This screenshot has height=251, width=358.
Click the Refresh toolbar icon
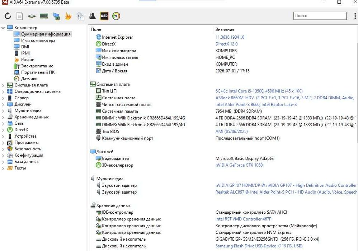(8, 16)
